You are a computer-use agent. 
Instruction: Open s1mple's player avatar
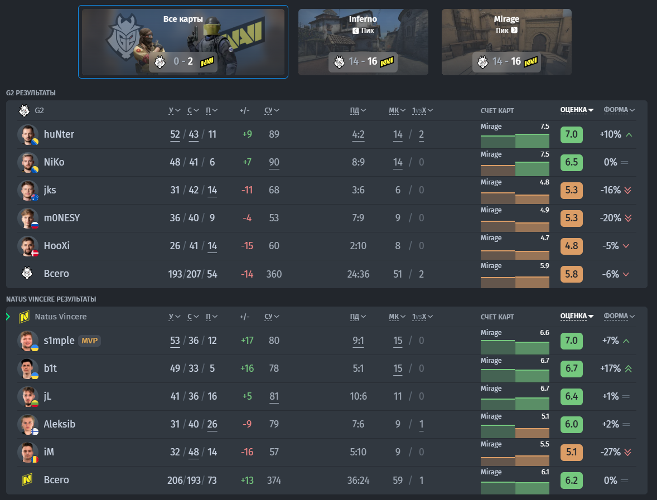(x=28, y=341)
